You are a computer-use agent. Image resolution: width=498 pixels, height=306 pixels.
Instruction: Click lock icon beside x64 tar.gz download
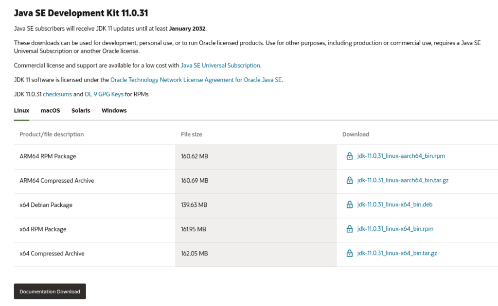[349, 254]
